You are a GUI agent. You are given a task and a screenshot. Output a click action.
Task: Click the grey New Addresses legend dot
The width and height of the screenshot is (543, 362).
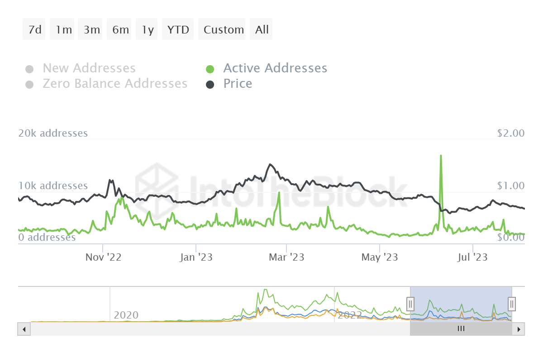point(29,69)
